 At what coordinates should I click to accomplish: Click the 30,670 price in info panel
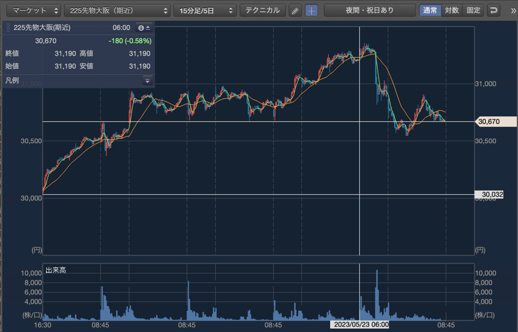pos(46,41)
